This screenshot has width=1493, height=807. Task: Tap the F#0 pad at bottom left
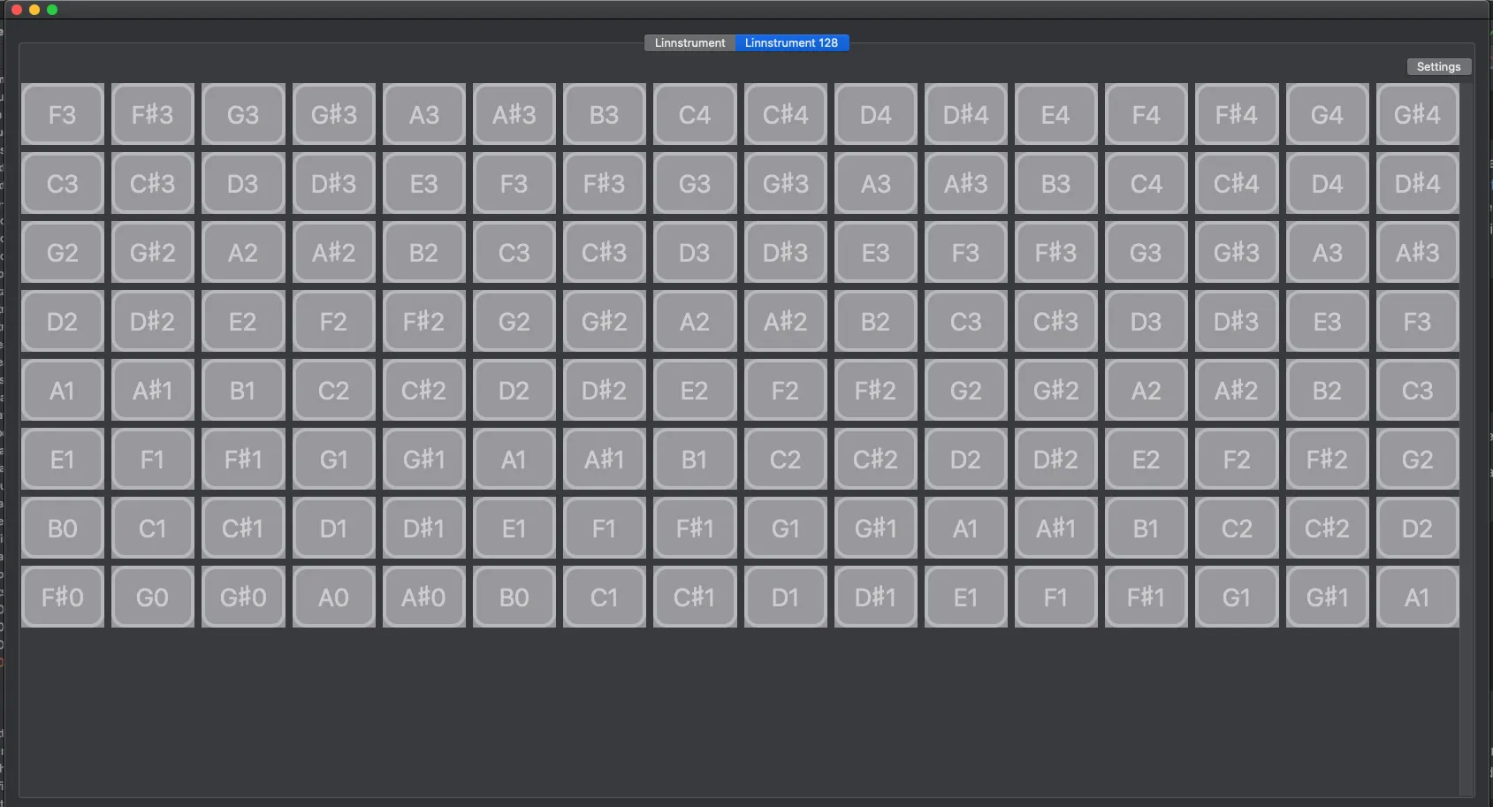(62, 597)
